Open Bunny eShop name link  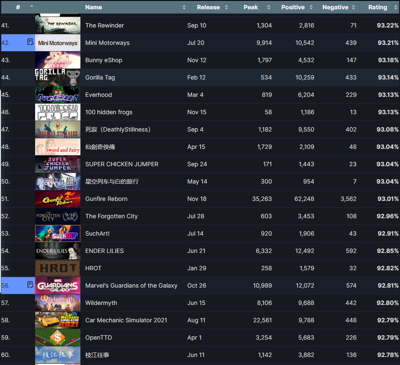(x=104, y=60)
